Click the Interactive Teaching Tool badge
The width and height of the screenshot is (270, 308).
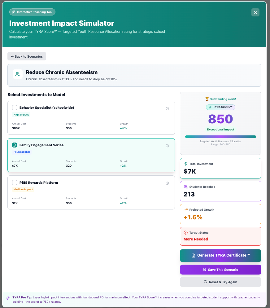coord(33,12)
